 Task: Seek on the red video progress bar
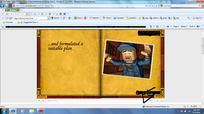click(x=101, y=98)
